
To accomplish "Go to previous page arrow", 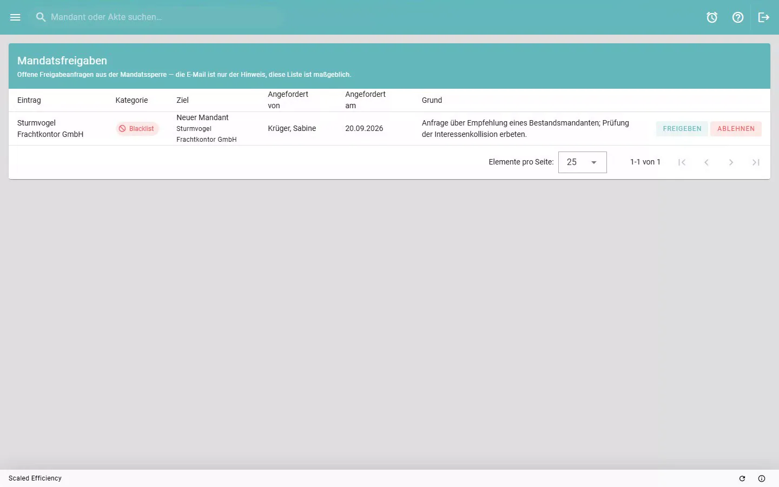I will pyautogui.click(x=707, y=162).
